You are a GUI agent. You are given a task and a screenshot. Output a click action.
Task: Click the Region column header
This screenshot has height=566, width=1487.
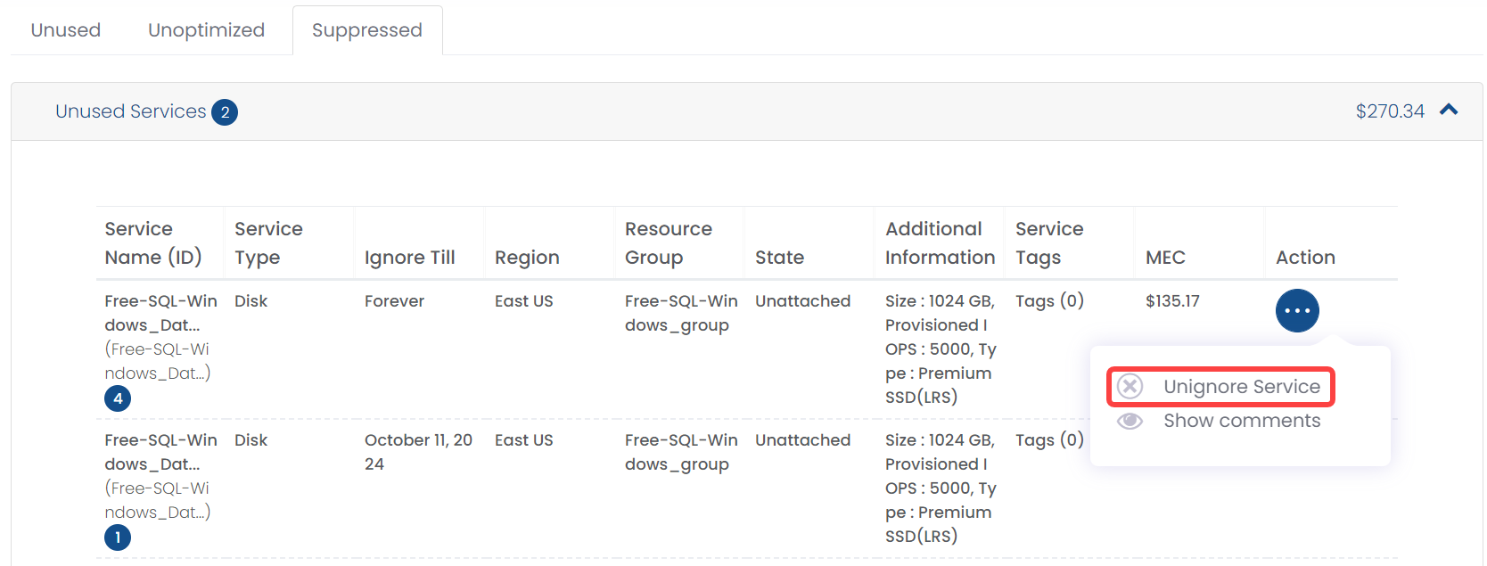[527, 258]
